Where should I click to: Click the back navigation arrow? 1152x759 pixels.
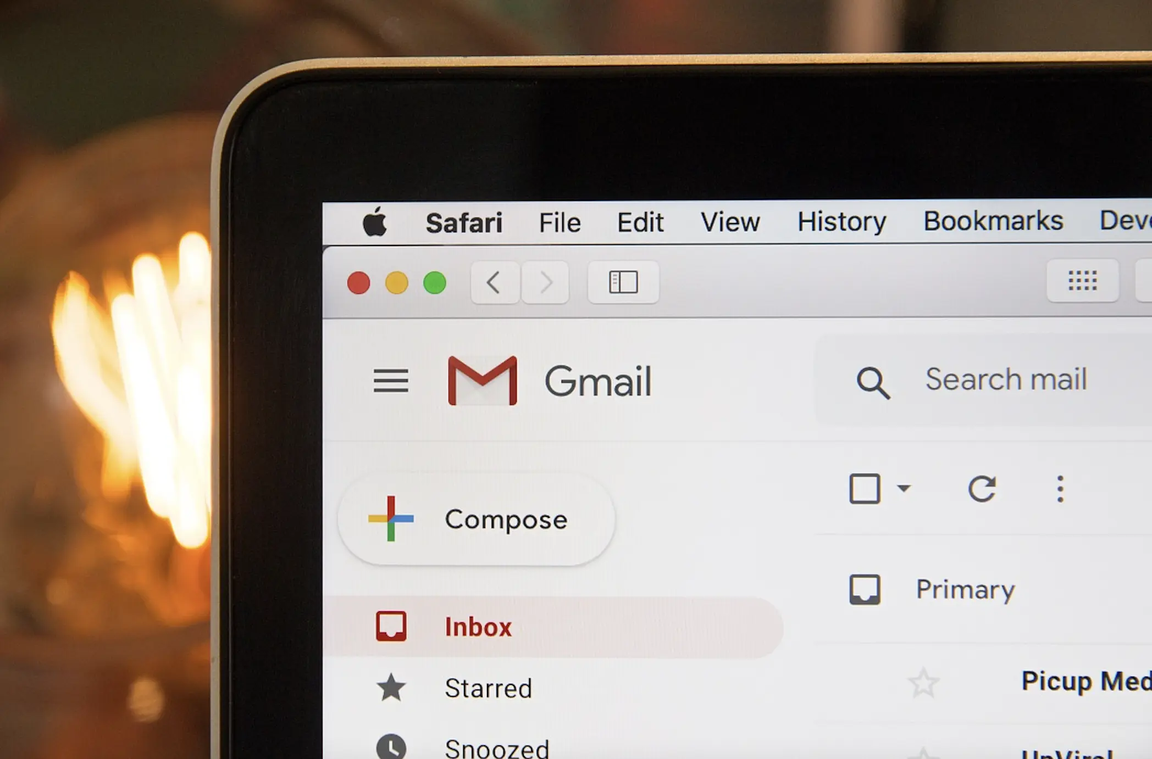[492, 281]
